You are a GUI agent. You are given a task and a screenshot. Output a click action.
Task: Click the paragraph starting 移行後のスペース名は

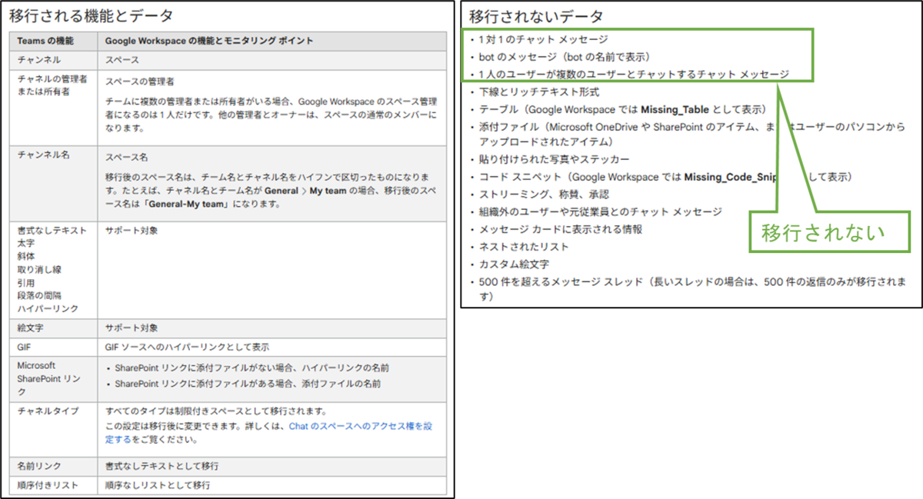(x=271, y=191)
